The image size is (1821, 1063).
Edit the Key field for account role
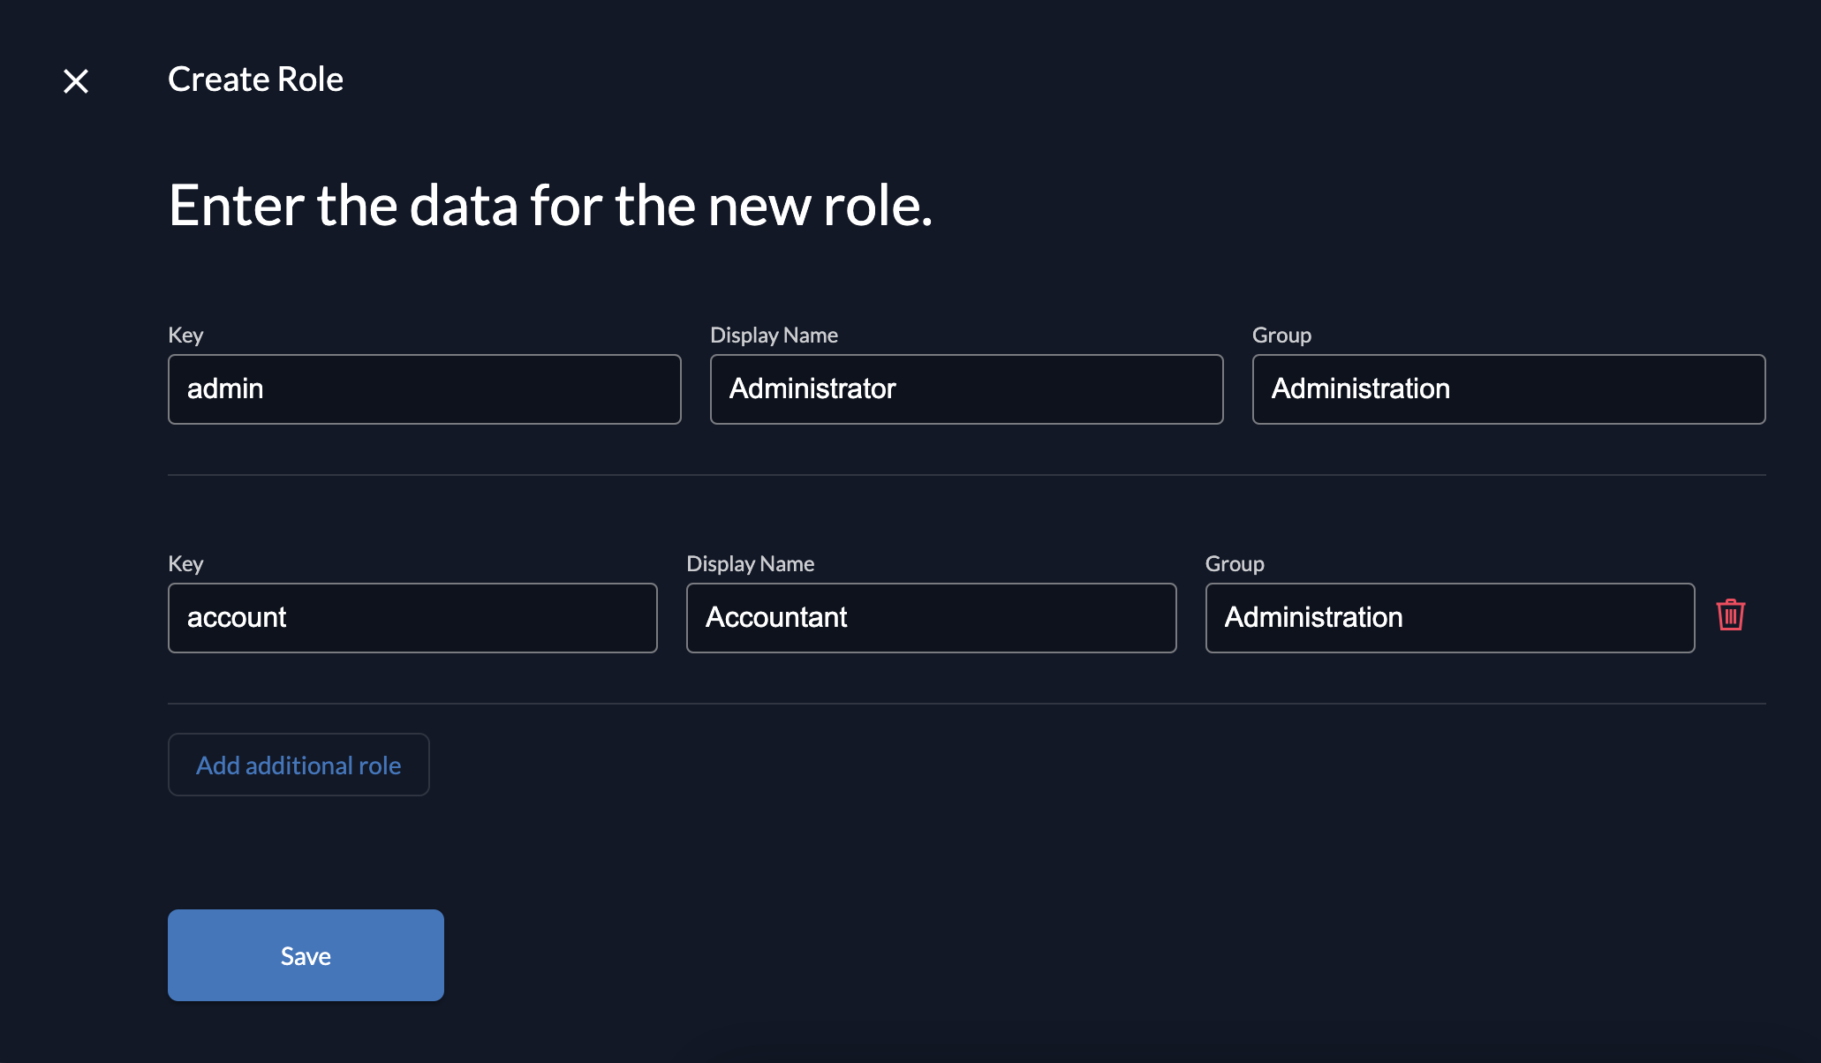pos(412,617)
